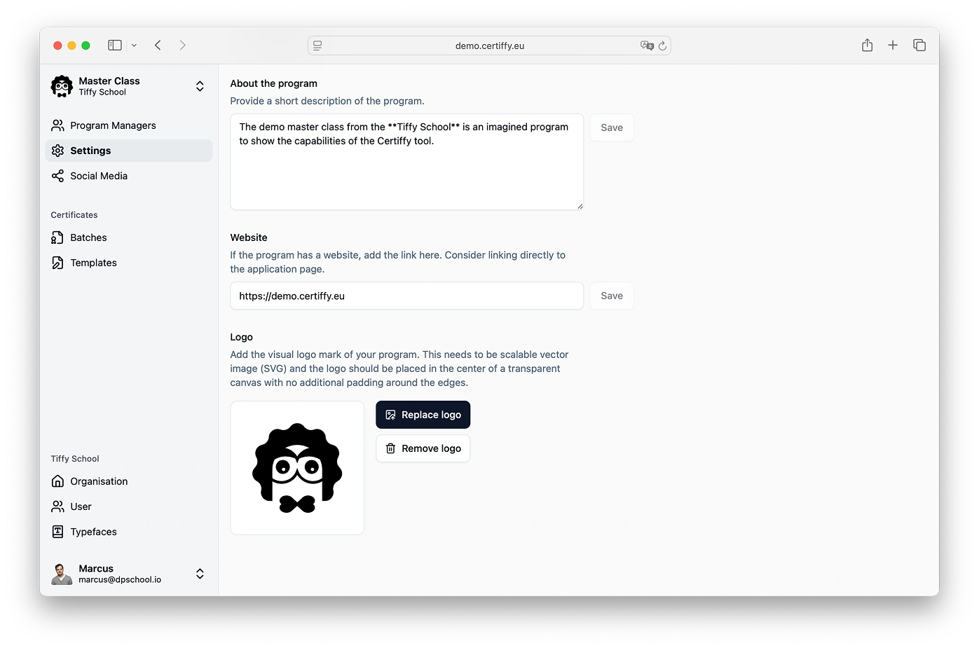Screen dimensions: 979x648
Task: Save the program description
Action: tap(611, 127)
